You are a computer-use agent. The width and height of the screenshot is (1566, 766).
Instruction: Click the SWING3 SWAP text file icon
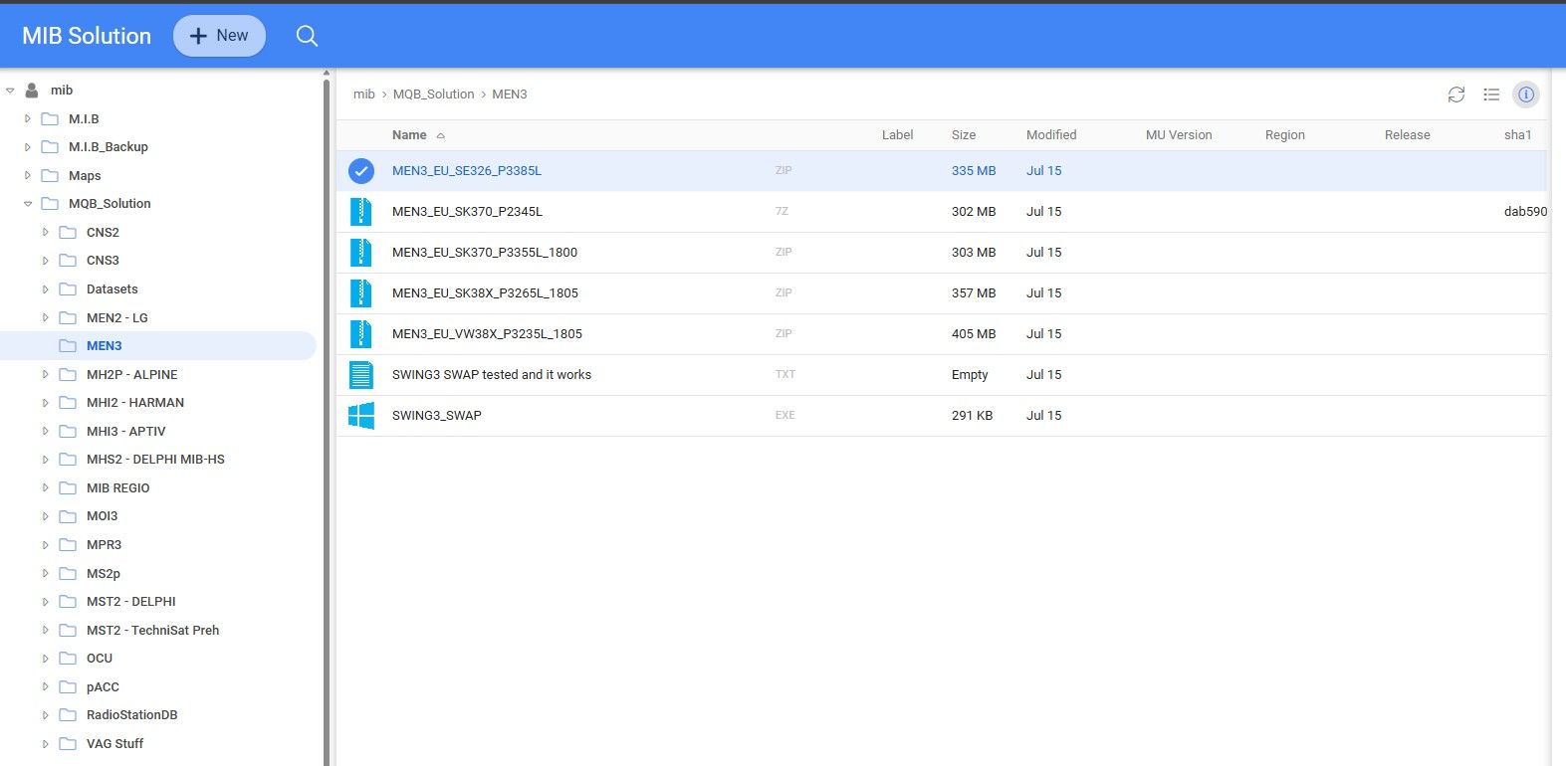pos(361,375)
